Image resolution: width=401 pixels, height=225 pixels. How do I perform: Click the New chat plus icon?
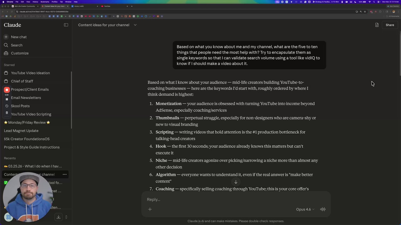pos(6,37)
